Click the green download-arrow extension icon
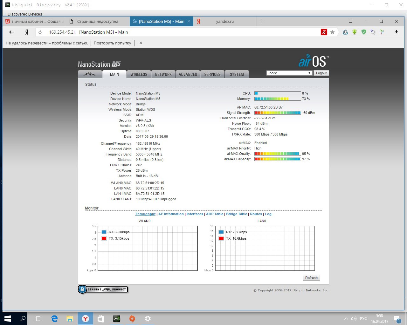This screenshot has height=325, width=407. 355,32
